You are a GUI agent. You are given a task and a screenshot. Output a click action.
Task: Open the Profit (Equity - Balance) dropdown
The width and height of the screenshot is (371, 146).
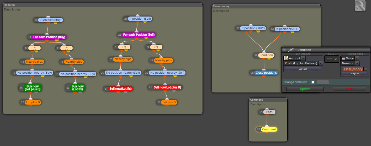320,63
